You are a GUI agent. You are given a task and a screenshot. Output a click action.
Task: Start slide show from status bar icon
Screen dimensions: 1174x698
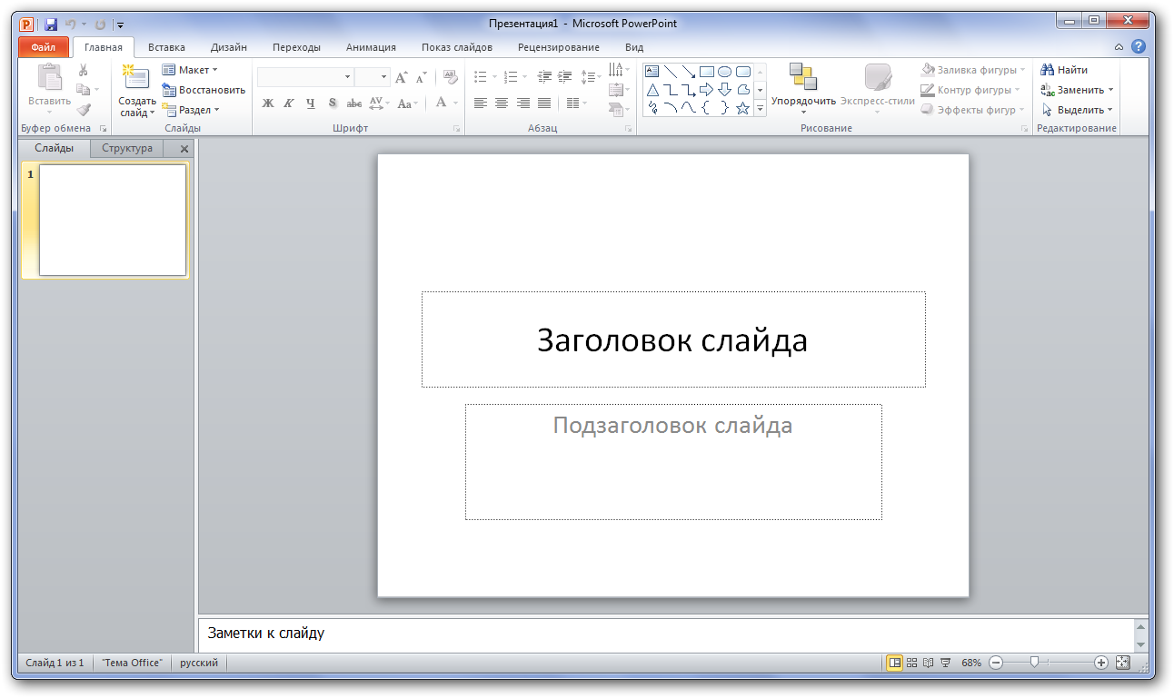(x=945, y=664)
